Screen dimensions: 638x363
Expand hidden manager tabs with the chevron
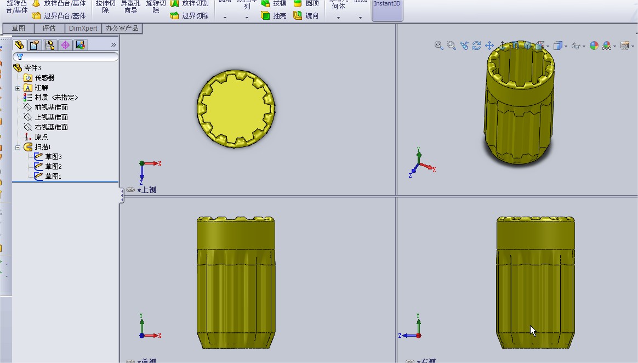[x=113, y=45]
